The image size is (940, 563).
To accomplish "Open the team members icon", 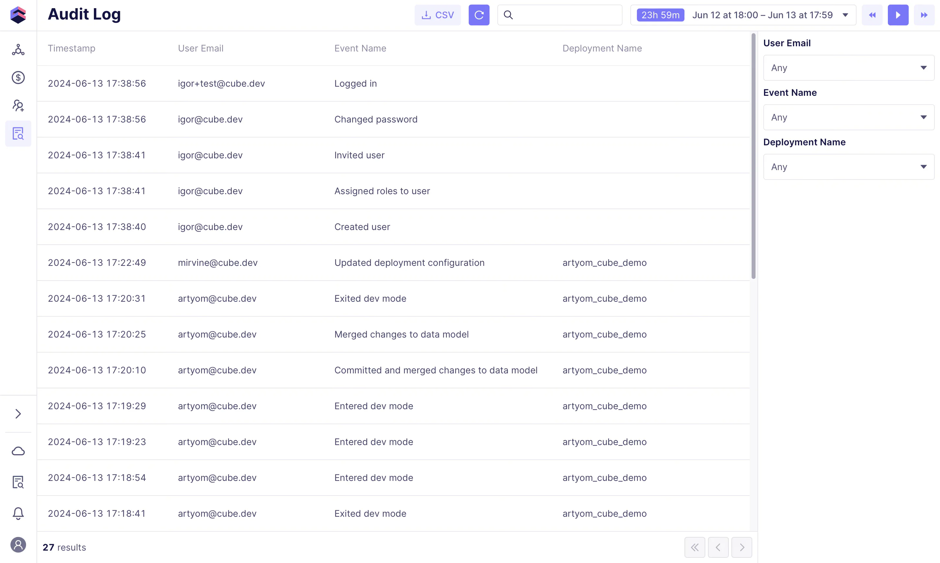I will (x=18, y=106).
